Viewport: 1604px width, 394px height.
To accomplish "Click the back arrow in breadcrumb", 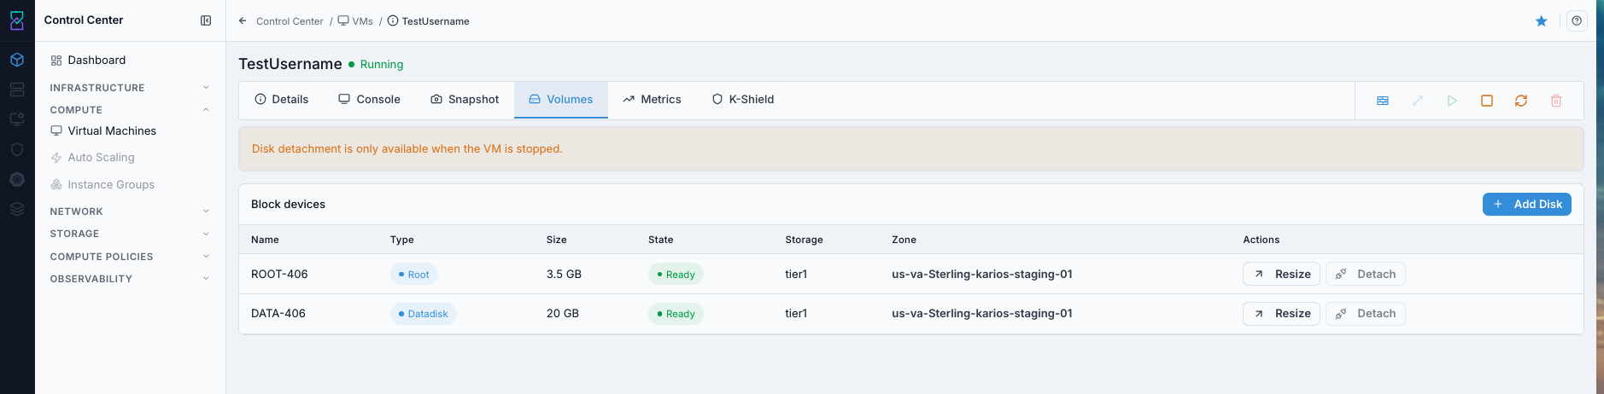I will [x=243, y=20].
